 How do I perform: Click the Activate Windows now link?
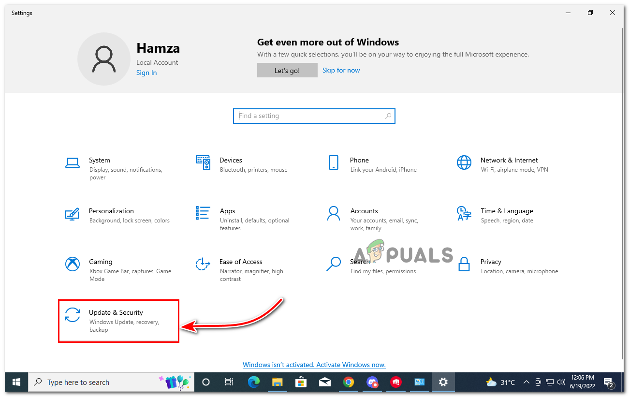pos(314,365)
